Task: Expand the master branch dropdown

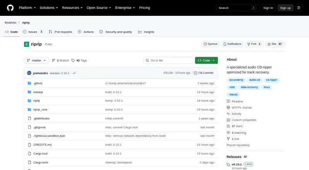Action: coord(36,60)
